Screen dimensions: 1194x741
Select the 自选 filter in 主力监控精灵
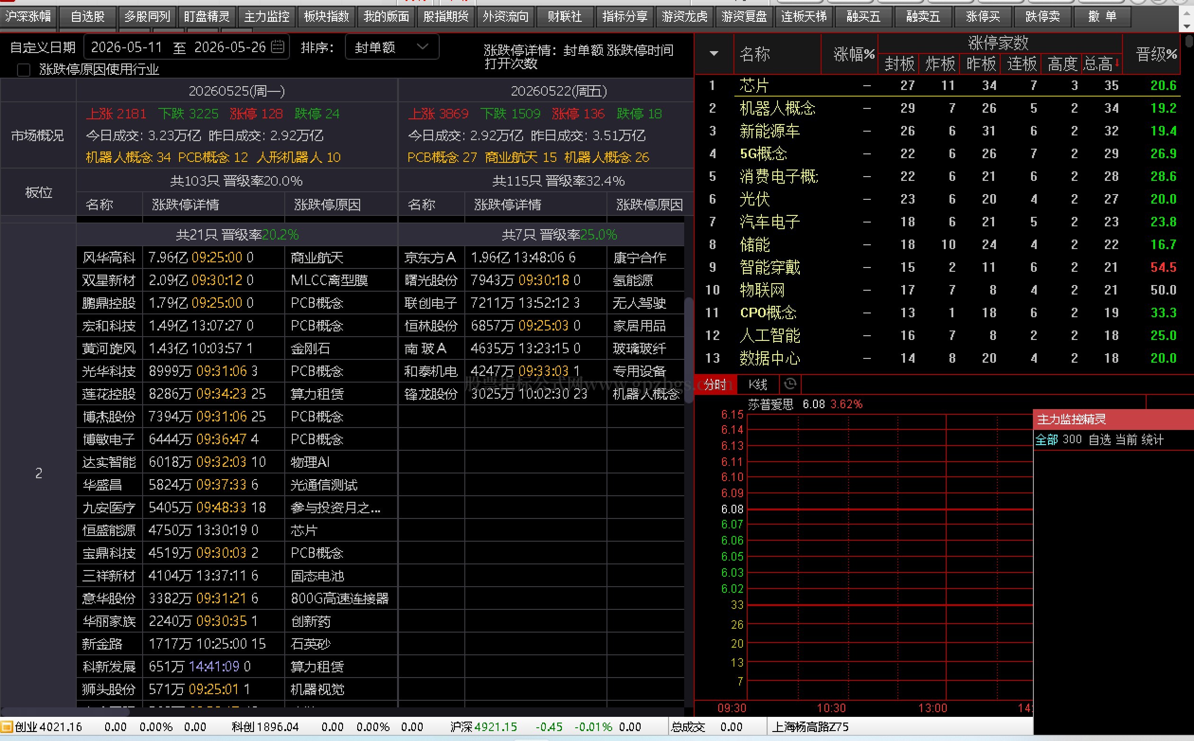pyautogui.click(x=1099, y=439)
